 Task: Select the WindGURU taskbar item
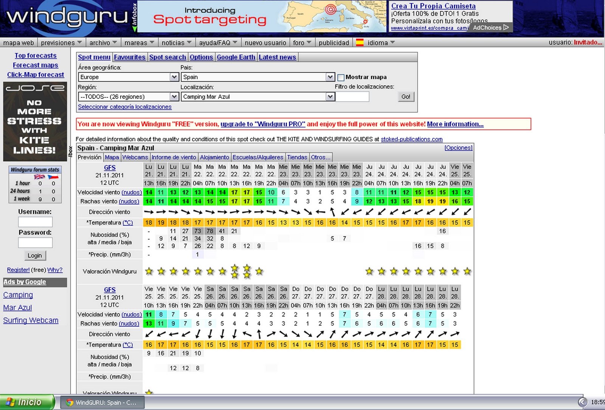(x=102, y=402)
